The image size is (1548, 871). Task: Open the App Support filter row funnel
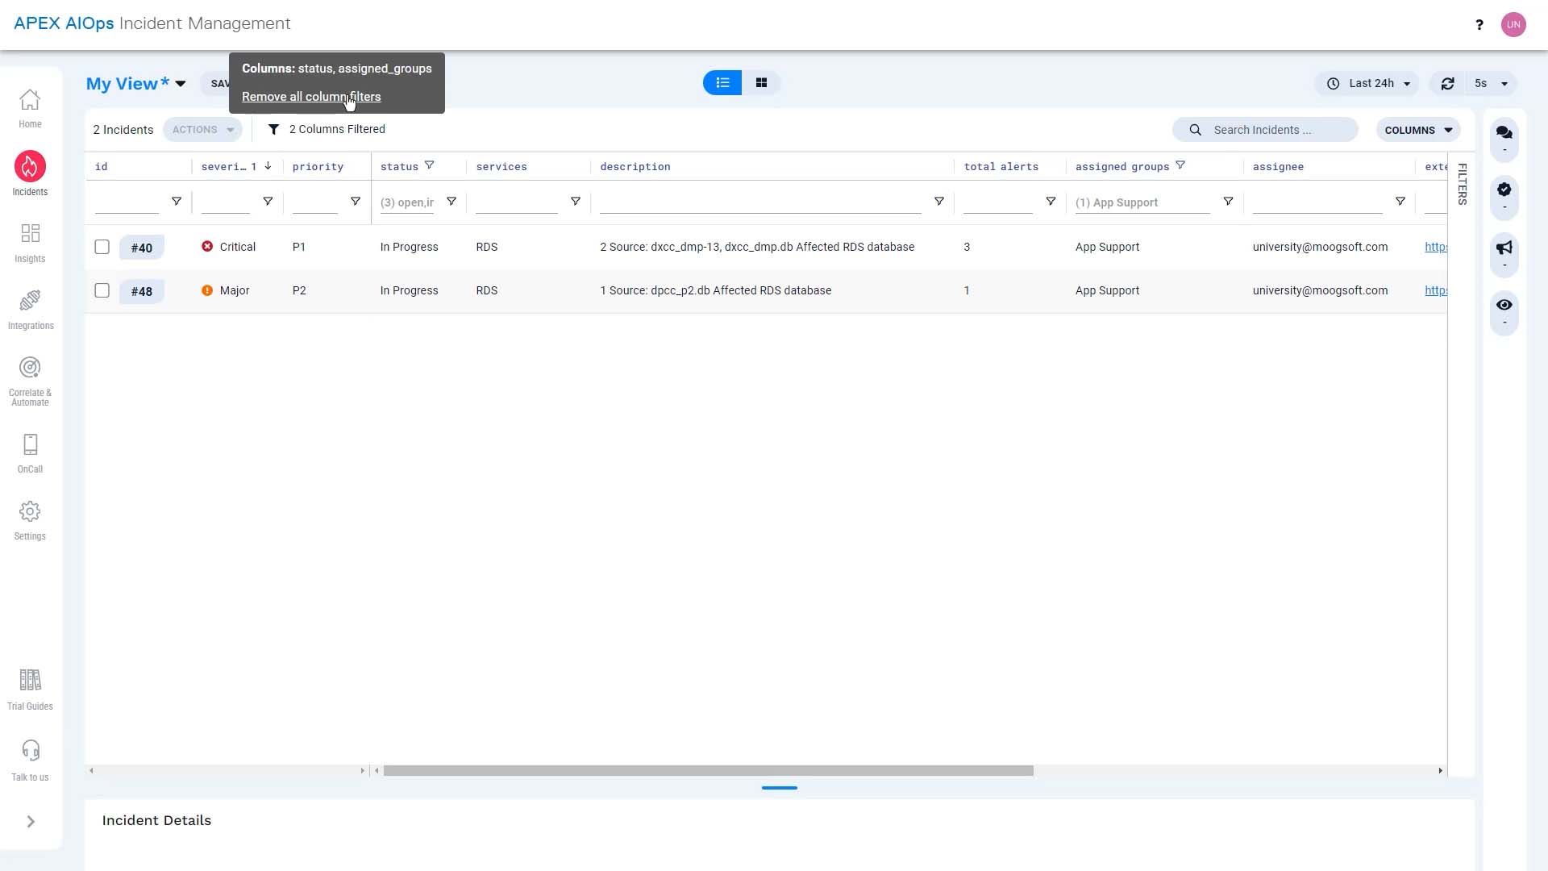(1228, 202)
